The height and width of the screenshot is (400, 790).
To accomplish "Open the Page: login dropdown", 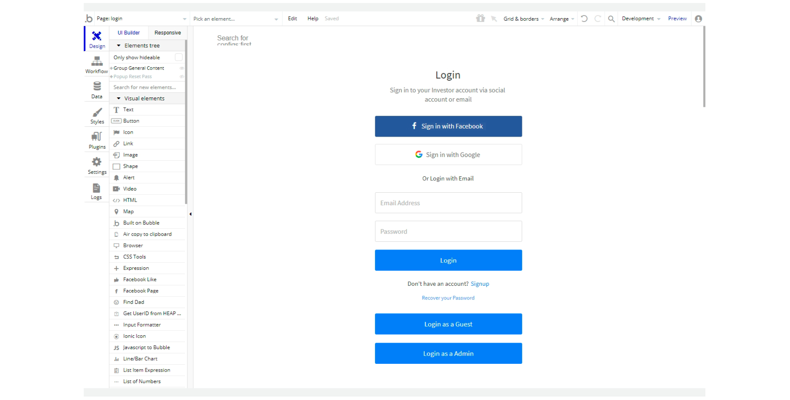I will tap(142, 19).
